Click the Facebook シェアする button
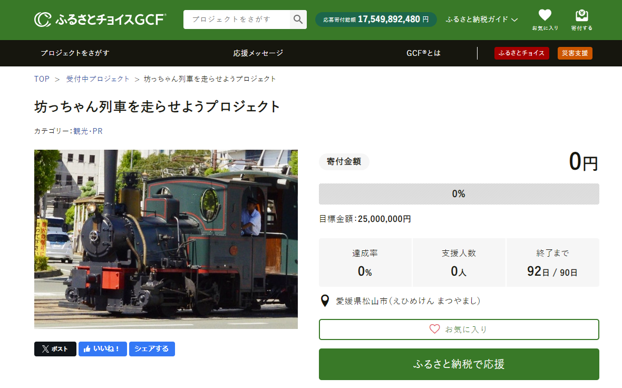622x388 pixels. [x=152, y=349]
